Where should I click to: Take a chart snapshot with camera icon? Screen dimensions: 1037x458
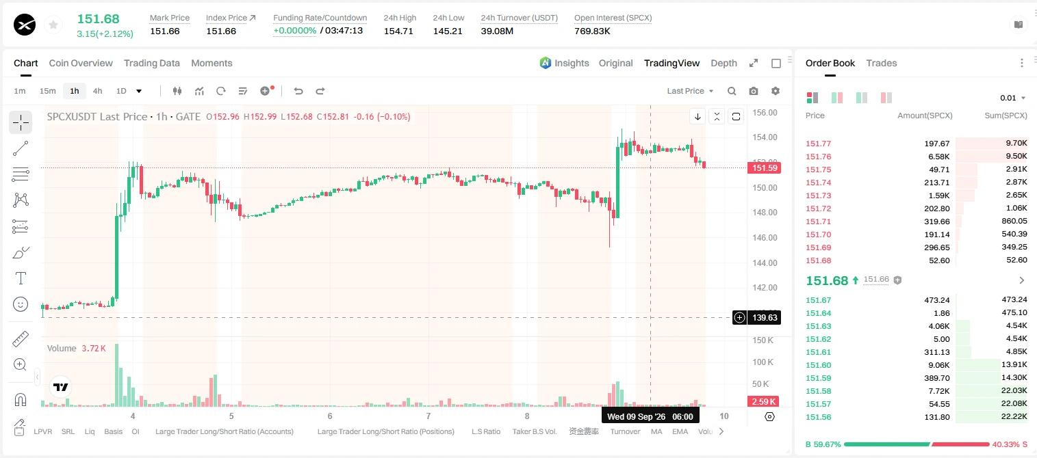point(754,91)
